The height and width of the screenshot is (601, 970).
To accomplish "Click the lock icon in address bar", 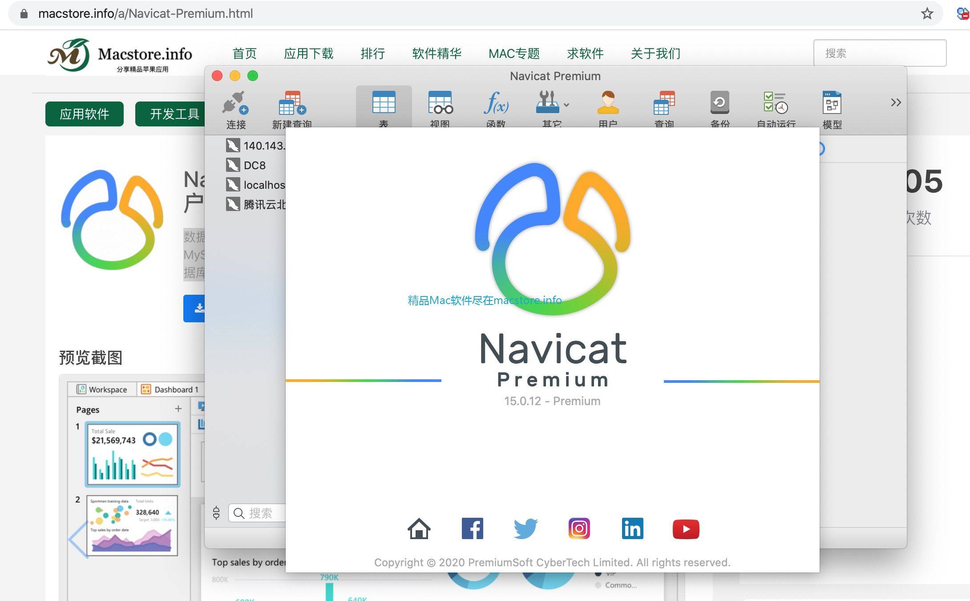I will (x=24, y=14).
